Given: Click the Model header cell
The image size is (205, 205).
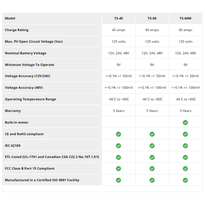Looking at the screenshot, I should 52,18.
